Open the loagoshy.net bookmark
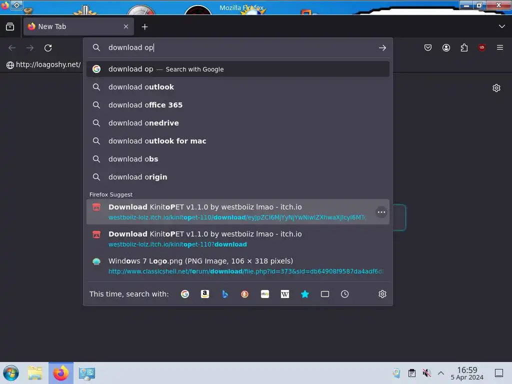The height and width of the screenshot is (384, 512). click(43, 64)
